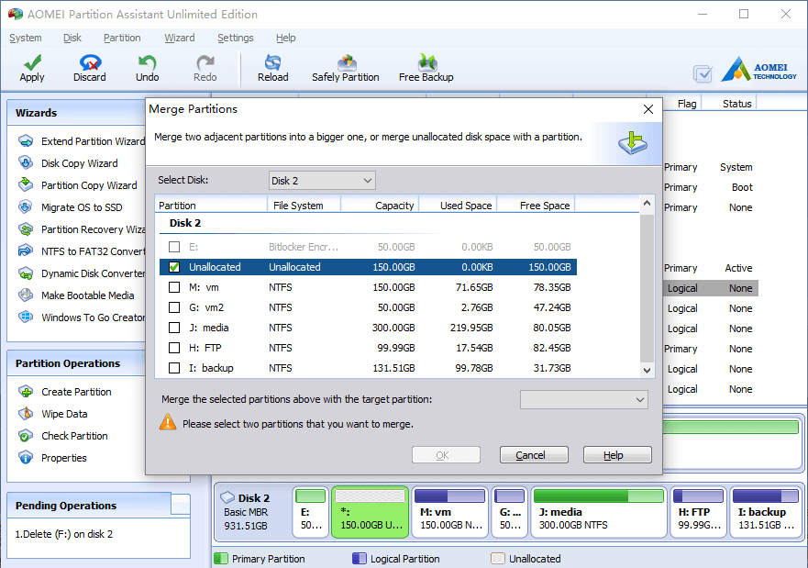808x568 pixels.
Task: Cancel the Merge Partitions dialog
Action: (x=534, y=455)
